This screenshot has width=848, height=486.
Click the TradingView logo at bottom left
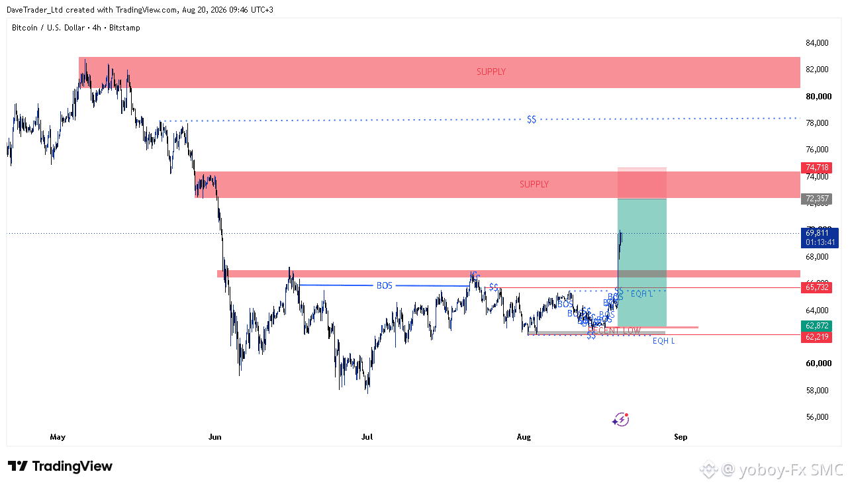60,466
